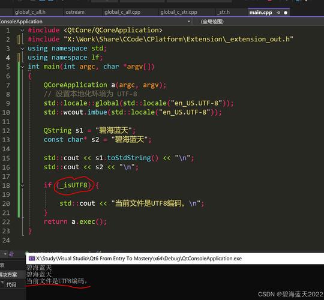Open the small dropdown arrow beside purple icon

[x=5, y=254]
